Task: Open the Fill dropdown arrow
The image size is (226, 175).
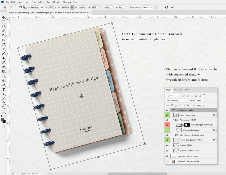Action: tap(203, 105)
